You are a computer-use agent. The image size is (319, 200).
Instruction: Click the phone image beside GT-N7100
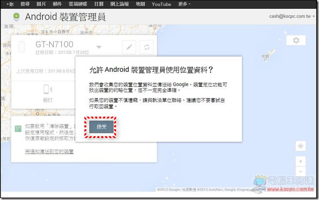coord(21,47)
